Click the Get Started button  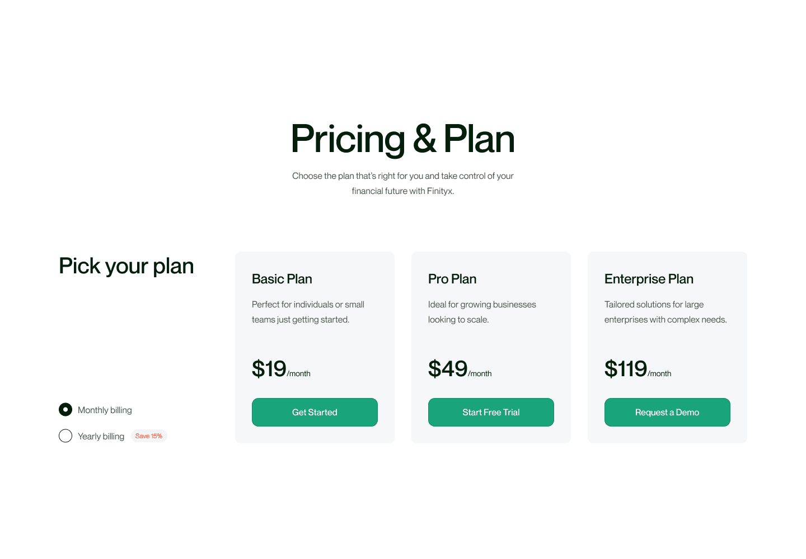point(315,412)
